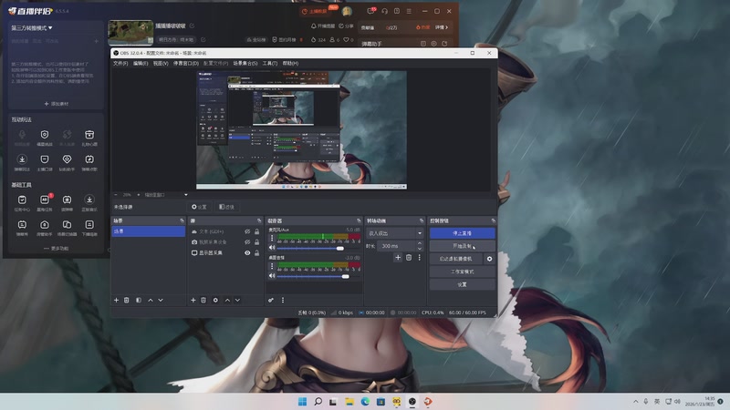
Task: Open the 工具(T) menu in OBS
Action: tap(269, 63)
